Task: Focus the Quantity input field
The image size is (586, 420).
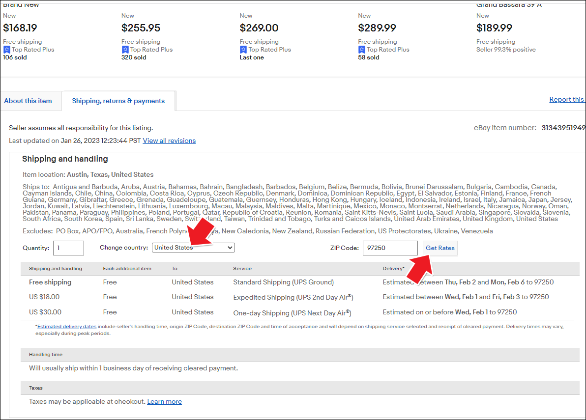Action: click(68, 248)
